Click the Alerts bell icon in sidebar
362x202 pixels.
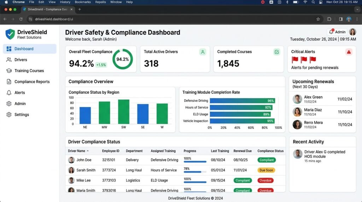click(x=9, y=93)
